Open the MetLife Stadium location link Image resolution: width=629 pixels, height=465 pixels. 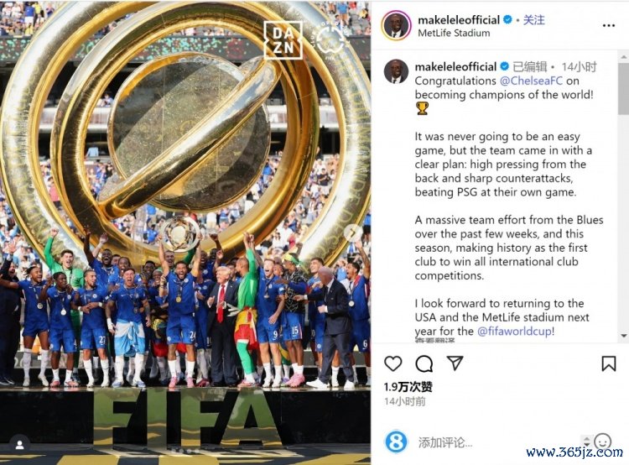(x=454, y=34)
